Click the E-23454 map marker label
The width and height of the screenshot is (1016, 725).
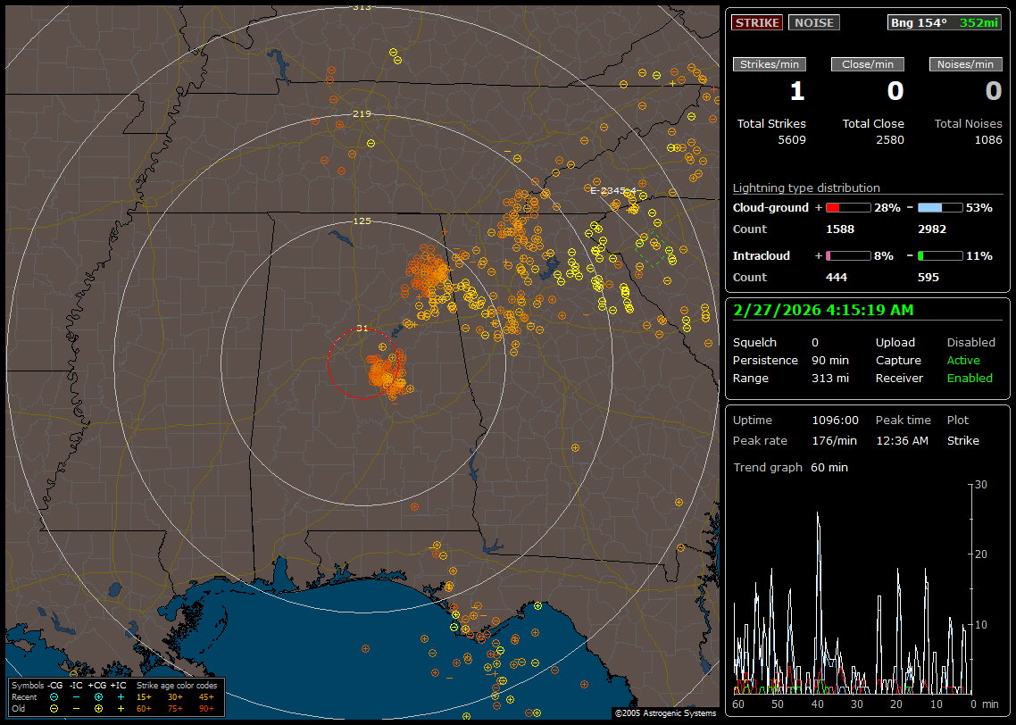(x=612, y=190)
